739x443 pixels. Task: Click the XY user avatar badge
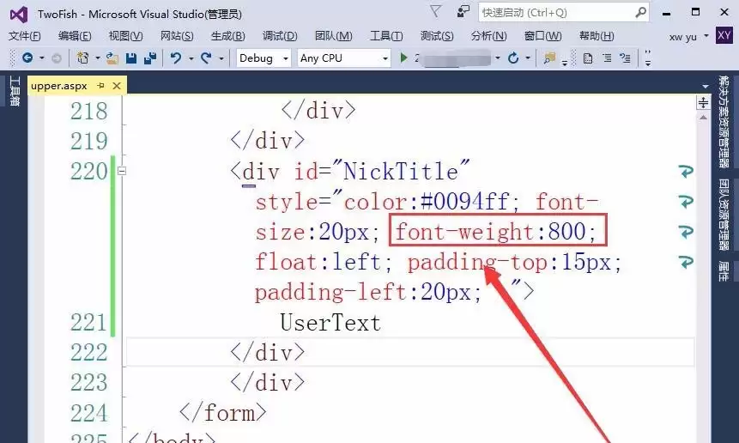pyautogui.click(x=724, y=36)
